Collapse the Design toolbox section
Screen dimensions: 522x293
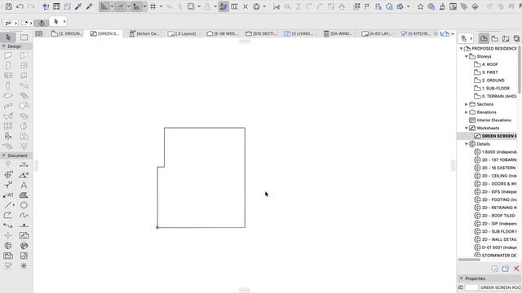tap(3, 46)
